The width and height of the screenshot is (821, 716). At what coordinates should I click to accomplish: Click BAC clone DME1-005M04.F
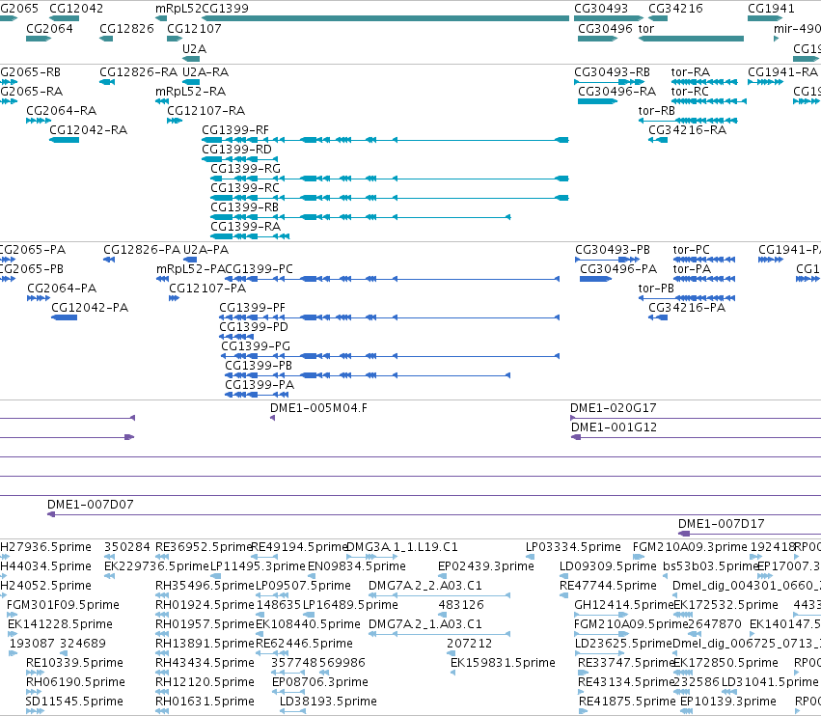coord(319,408)
